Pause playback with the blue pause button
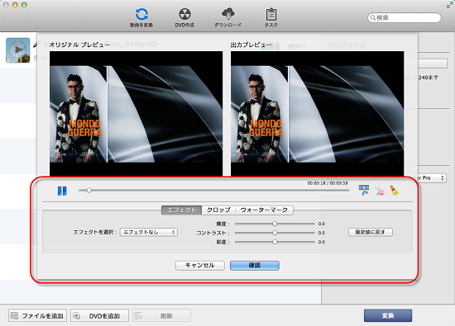Image resolution: width=455 pixels, height=326 pixels. pos(62,191)
